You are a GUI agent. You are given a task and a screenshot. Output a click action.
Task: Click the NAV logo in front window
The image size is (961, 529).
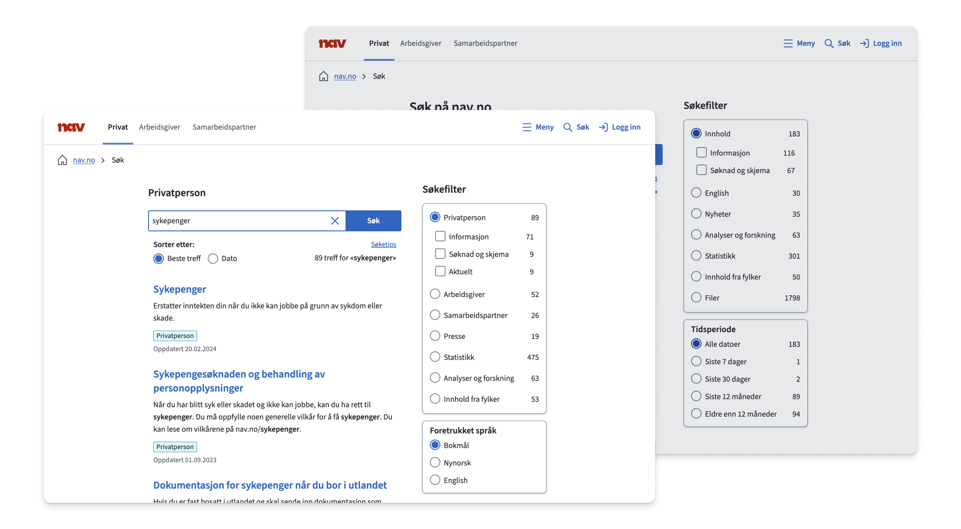pyautogui.click(x=71, y=127)
